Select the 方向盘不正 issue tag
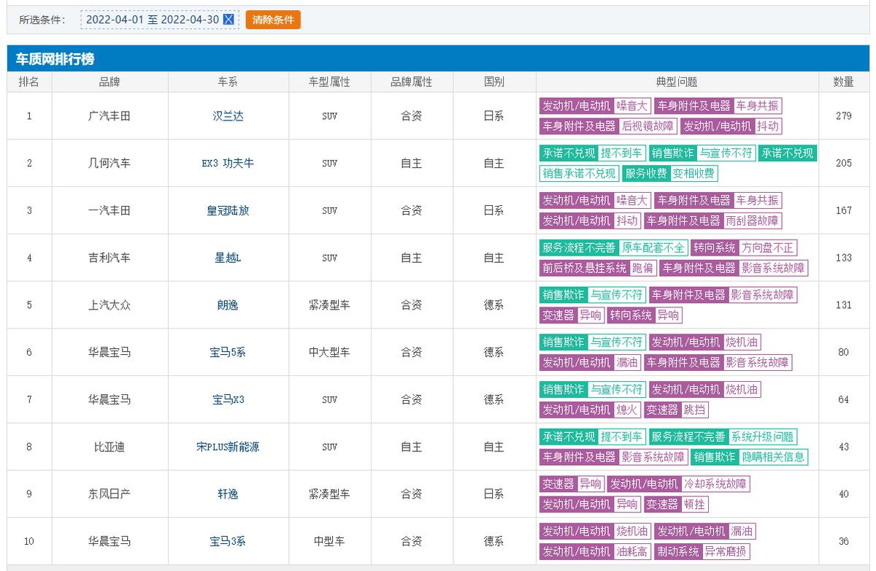Viewport: 876px width, 571px height. [767, 248]
